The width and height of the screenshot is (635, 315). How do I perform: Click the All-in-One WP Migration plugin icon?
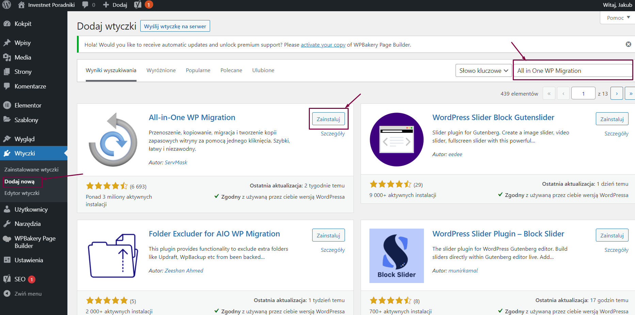coord(113,139)
